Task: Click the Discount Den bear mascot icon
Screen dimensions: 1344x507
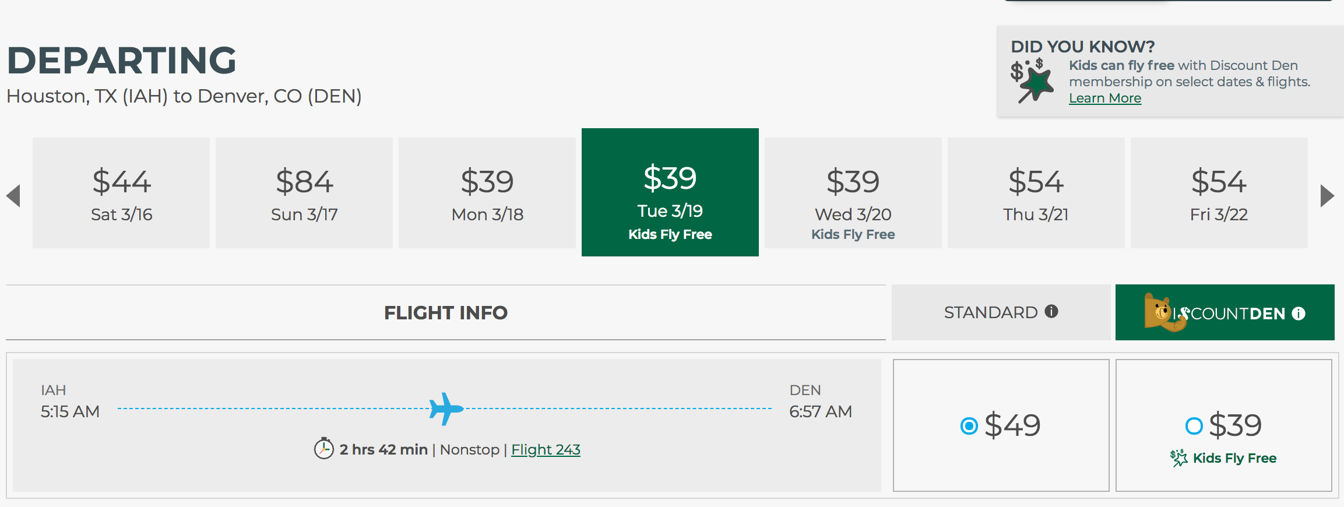Action: 1162,312
